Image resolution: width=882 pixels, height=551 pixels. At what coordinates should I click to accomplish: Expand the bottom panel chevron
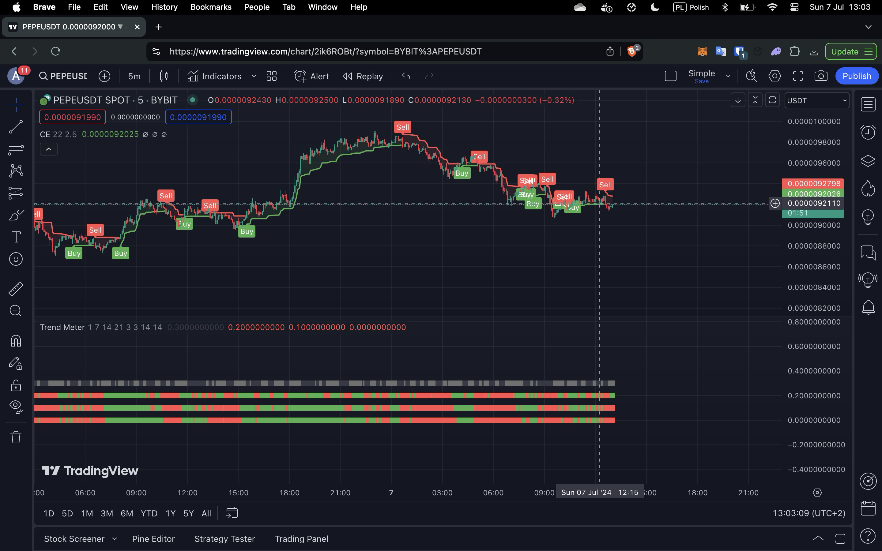[818, 538]
